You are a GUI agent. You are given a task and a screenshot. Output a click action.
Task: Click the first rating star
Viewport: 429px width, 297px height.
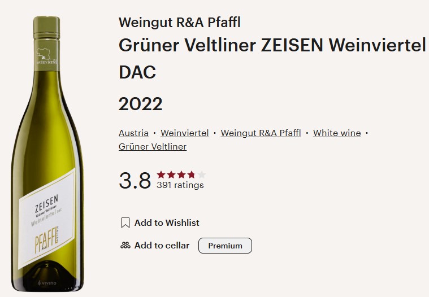161,174
